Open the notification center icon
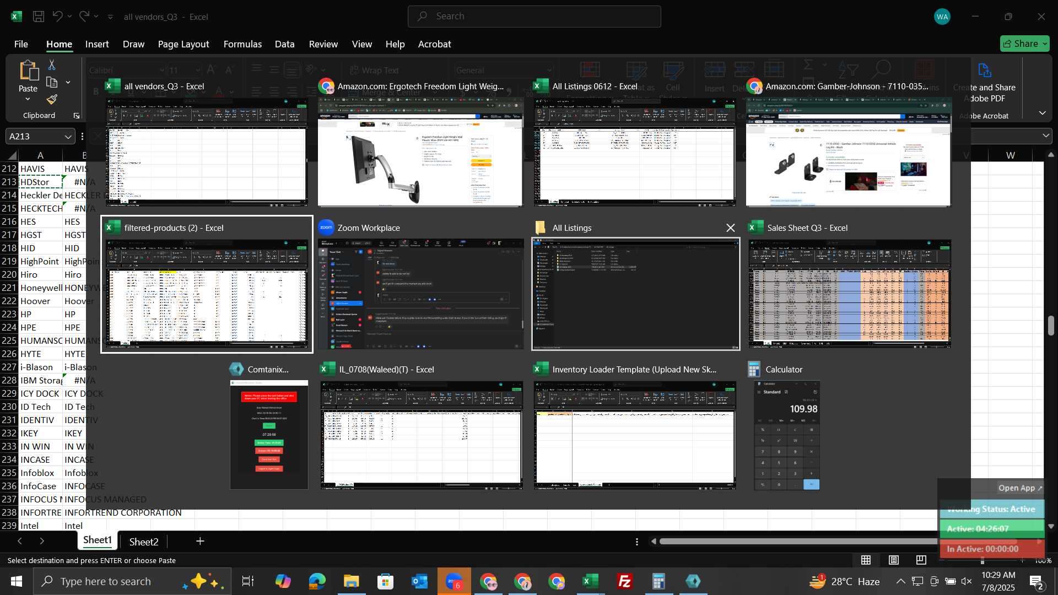Viewport: 1058px width, 595px height. [x=1036, y=581]
